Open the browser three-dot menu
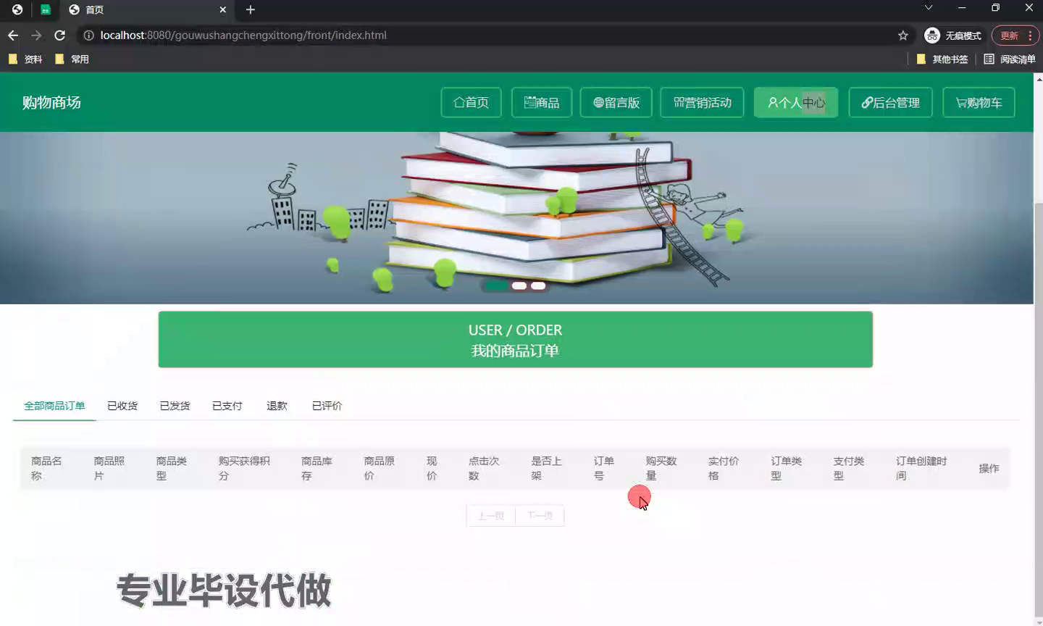 pos(1030,36)
